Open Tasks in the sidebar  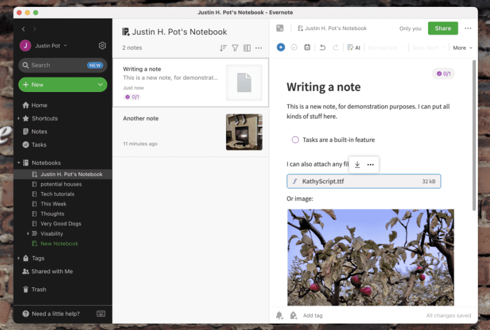click(x=34, y=145)
